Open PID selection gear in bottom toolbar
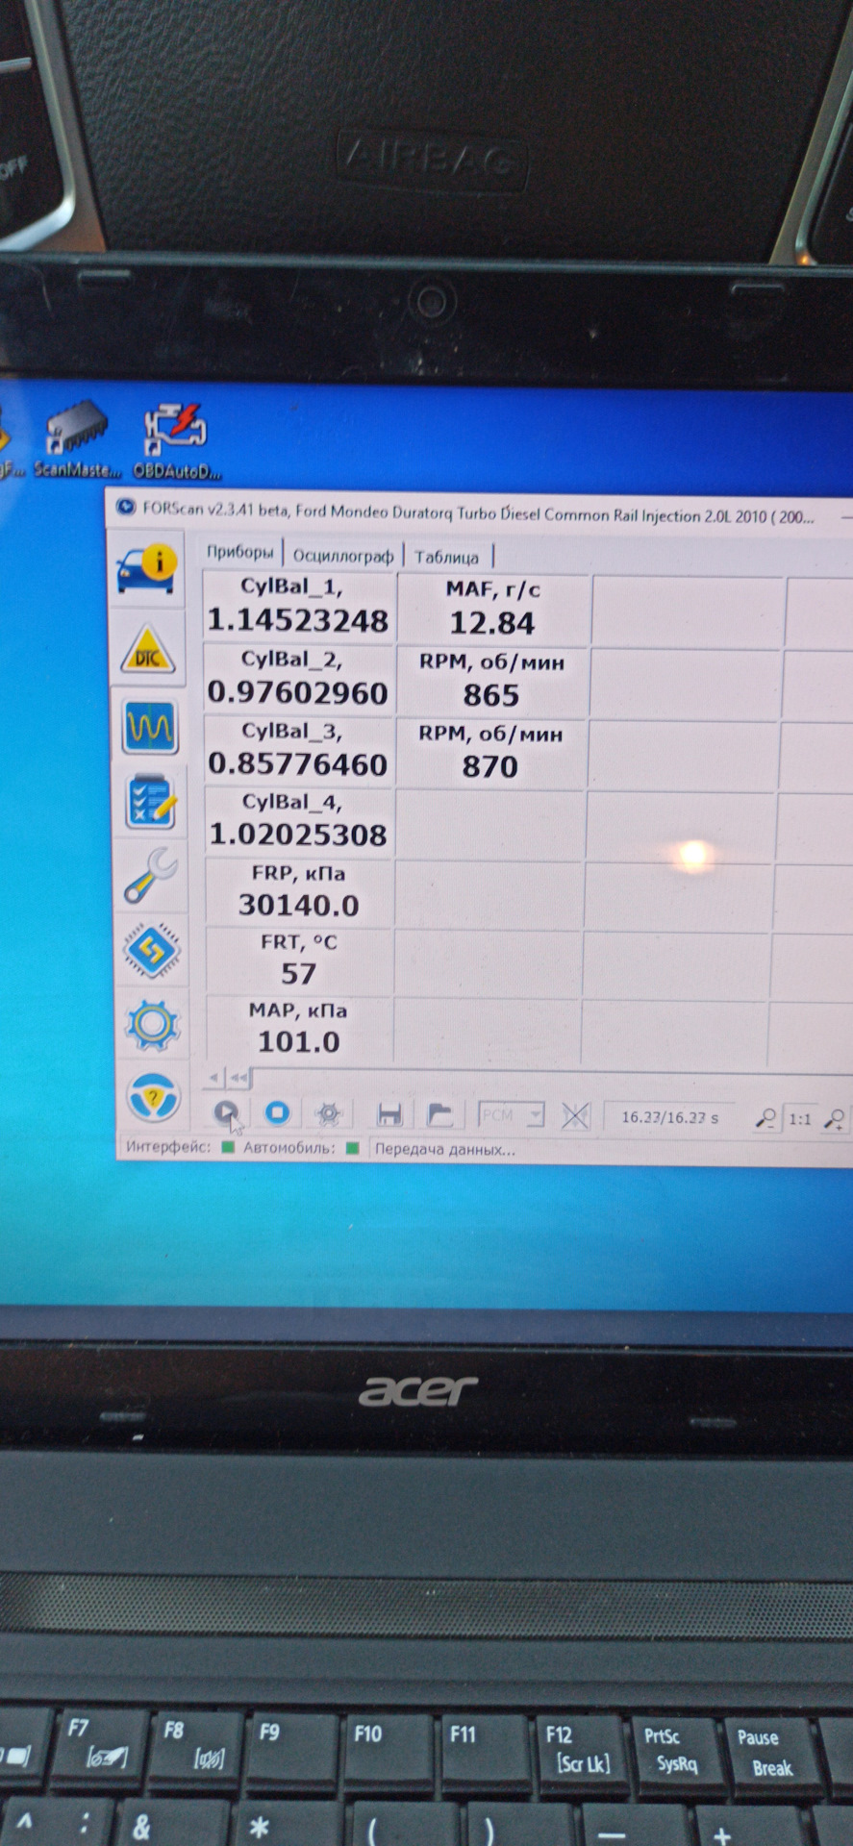Screen dimensions: 853x1846 pos(329,1114)
